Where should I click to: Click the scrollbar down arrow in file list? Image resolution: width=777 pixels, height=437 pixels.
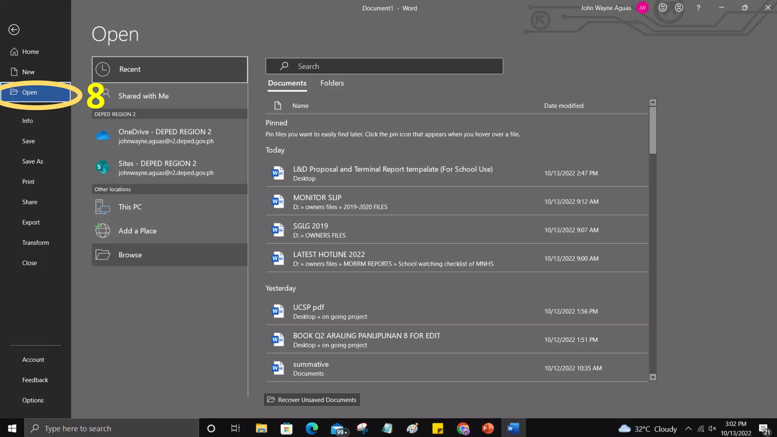pos(653,377)
